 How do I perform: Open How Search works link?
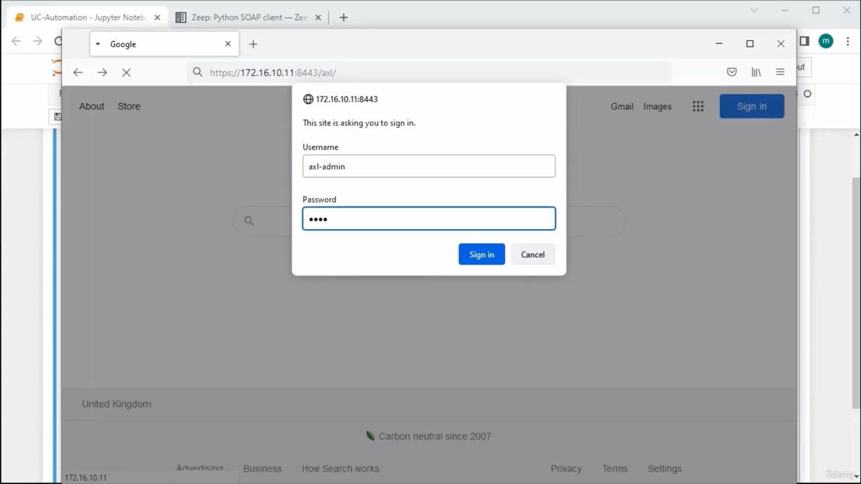pyautogui.click(x=340, y=469)
